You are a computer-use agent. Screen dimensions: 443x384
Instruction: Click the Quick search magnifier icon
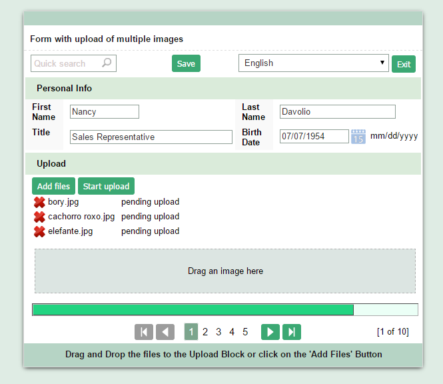click(x=107, y=63)
